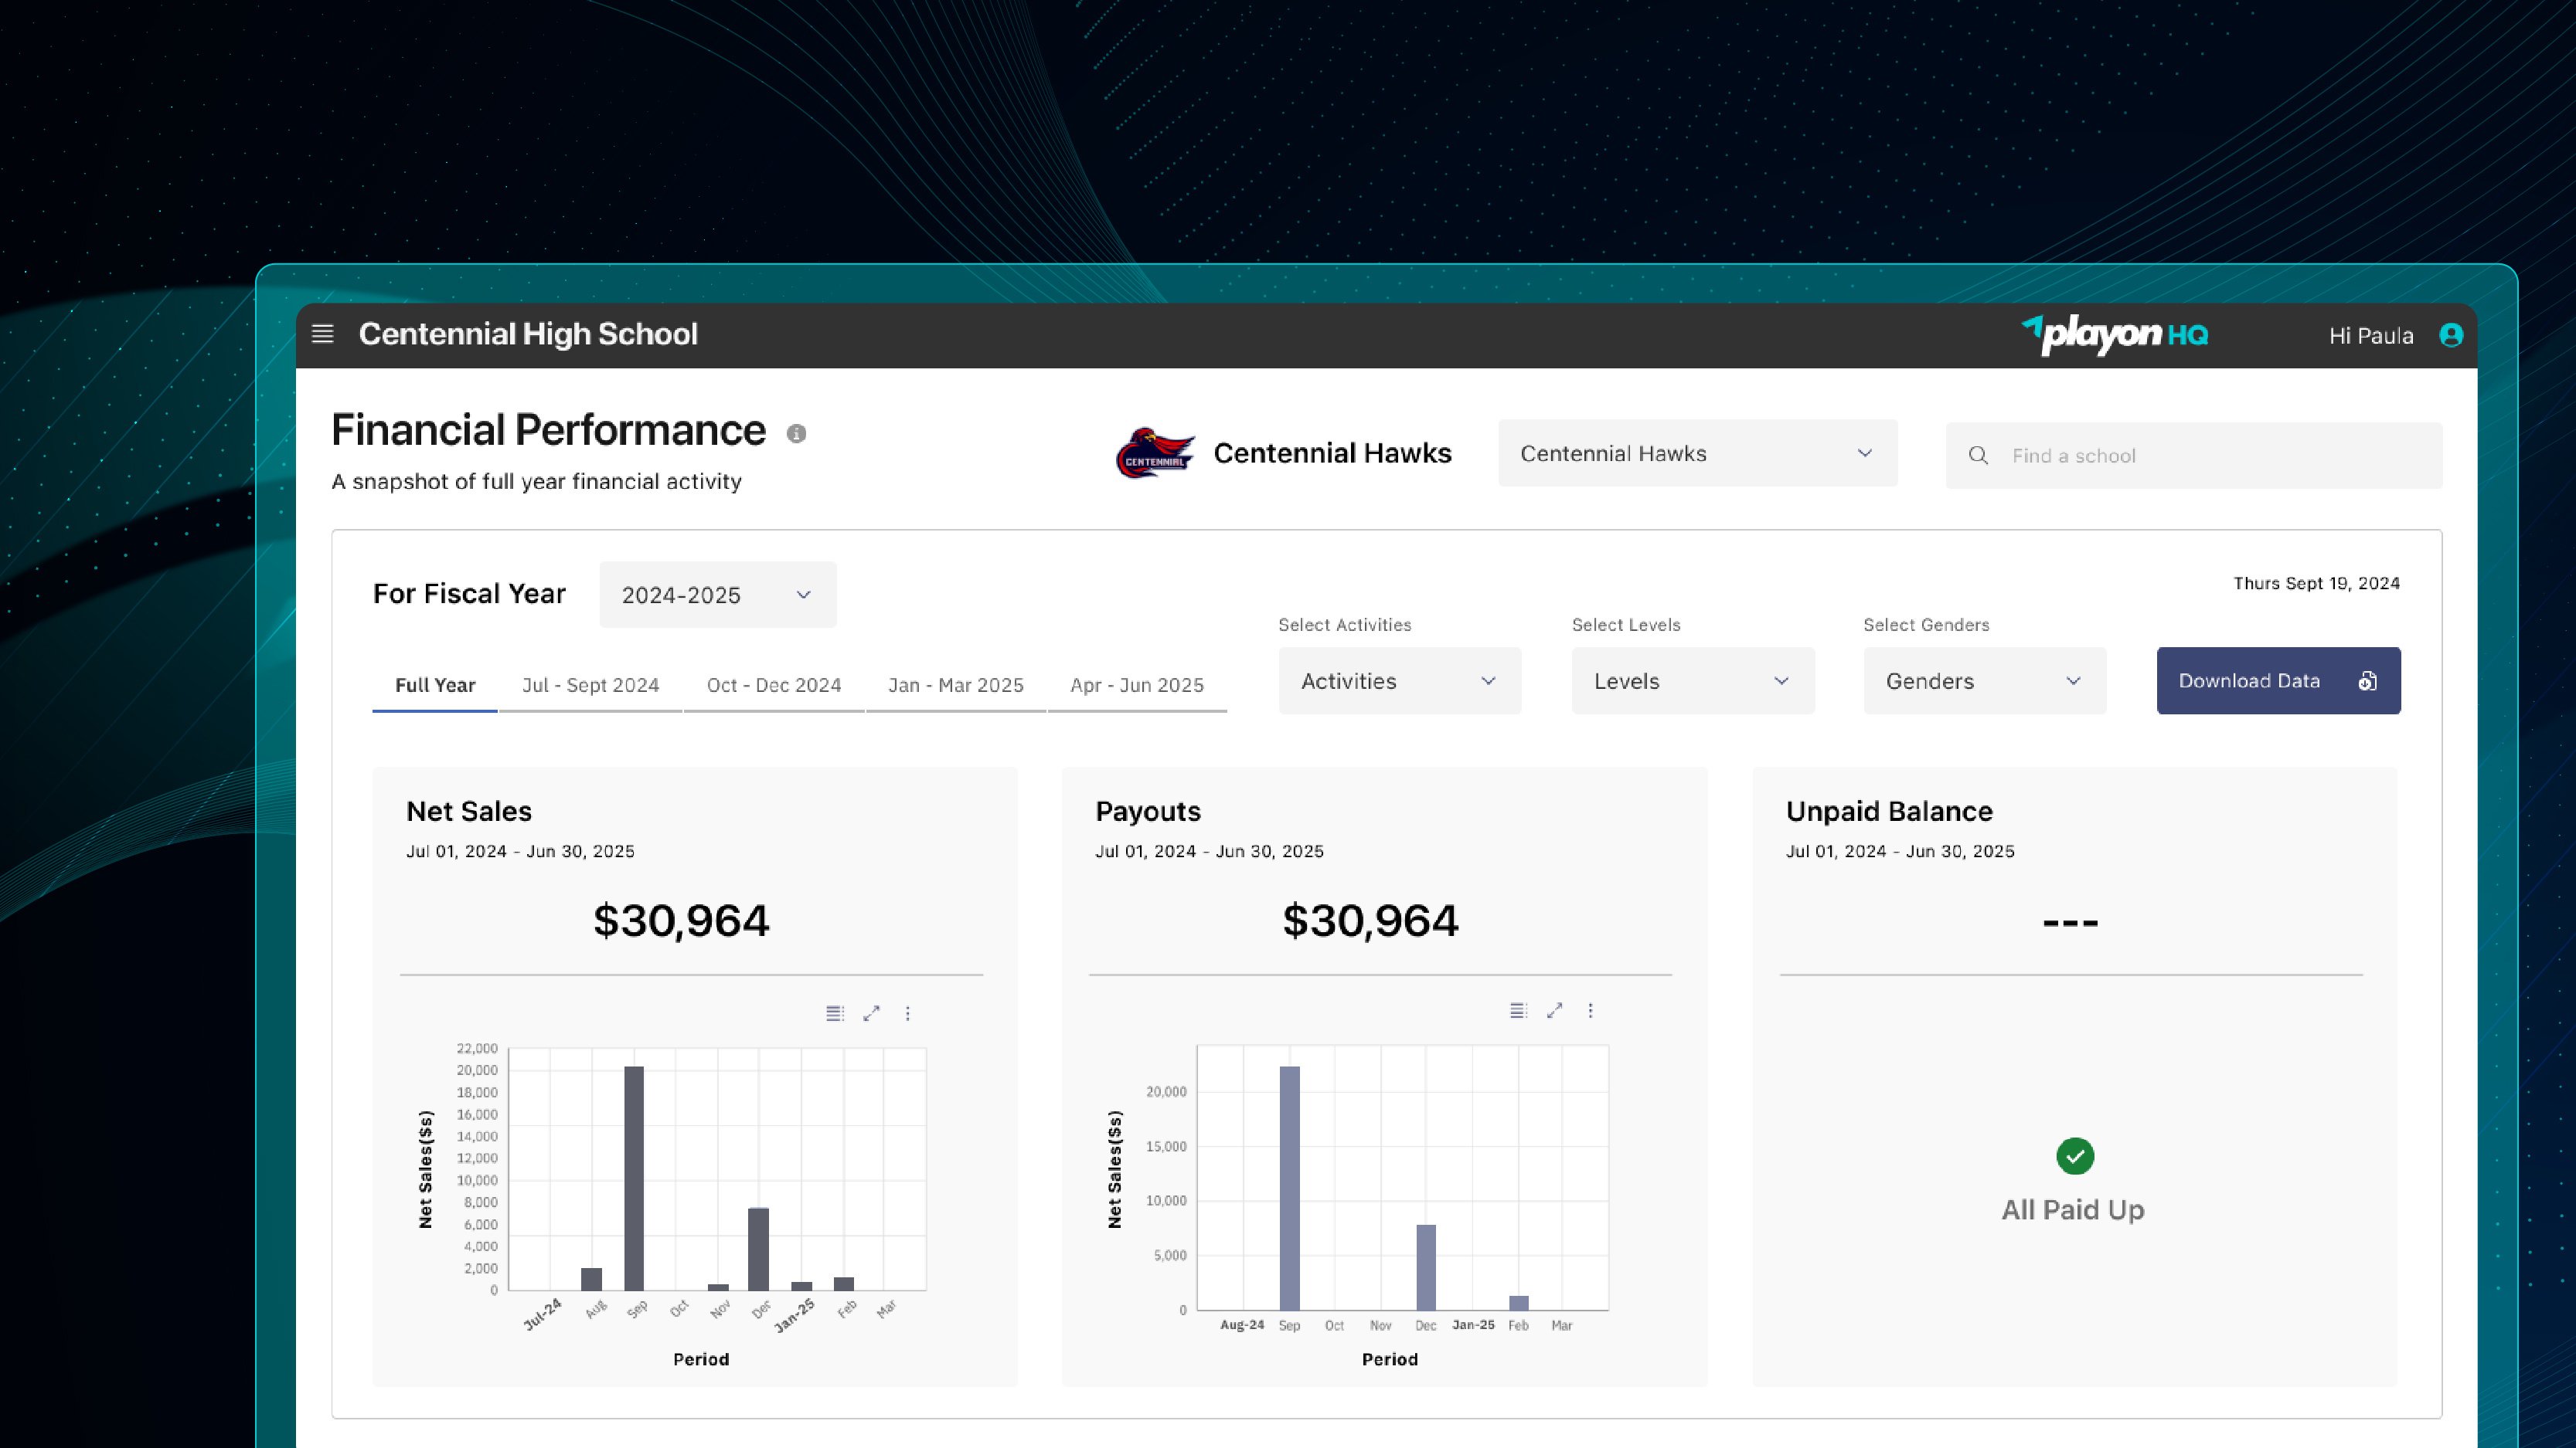Open Net Sales chart legend list icon

[x=834, y=1013]
